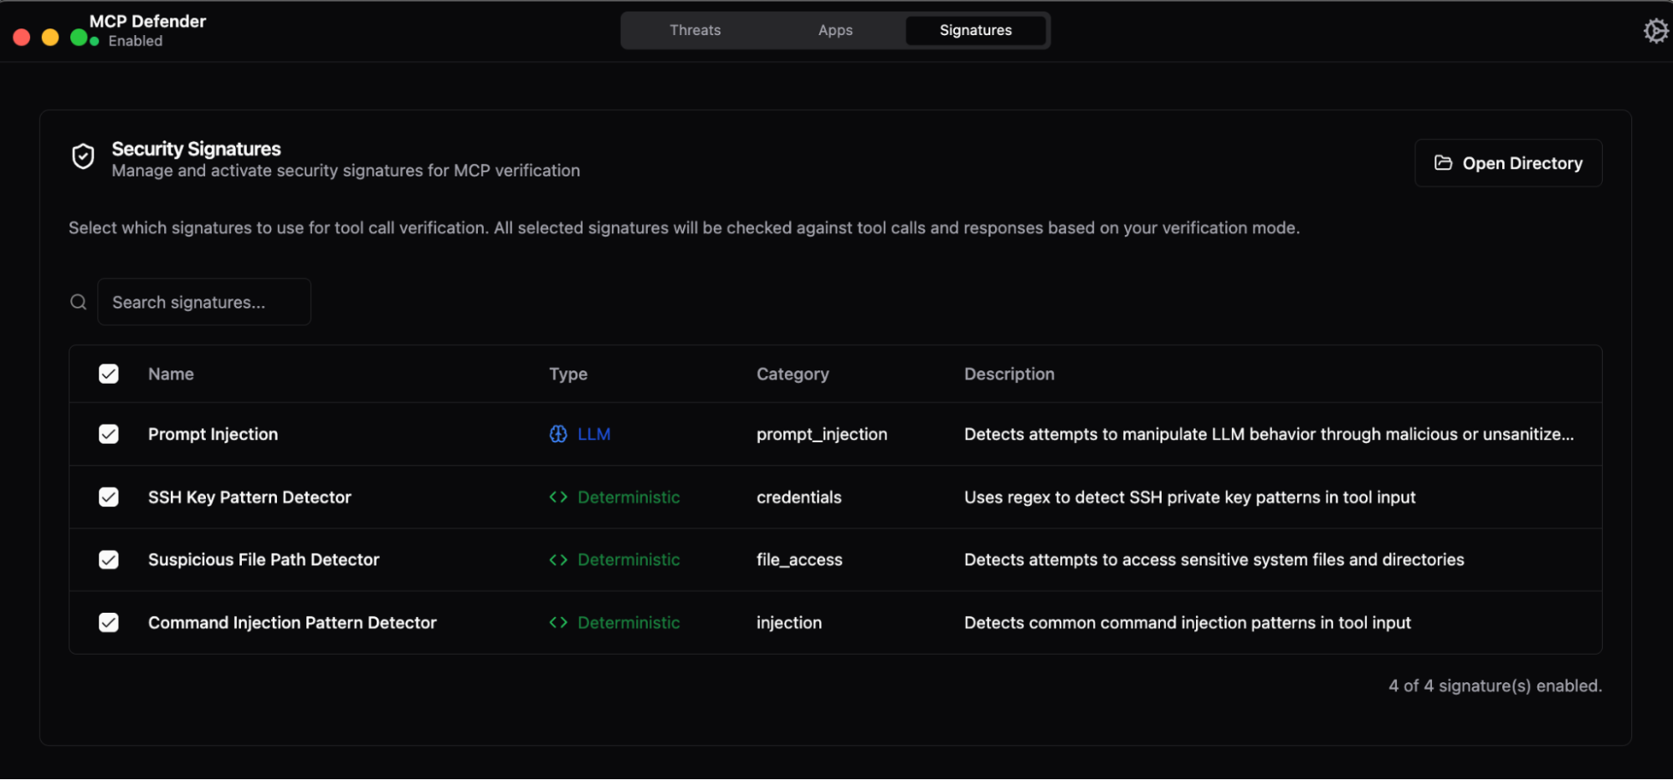The image size is (1673, 780).
Task: Disable the Suspicious File Path Detector checkbox
Action: pos(108,559)
